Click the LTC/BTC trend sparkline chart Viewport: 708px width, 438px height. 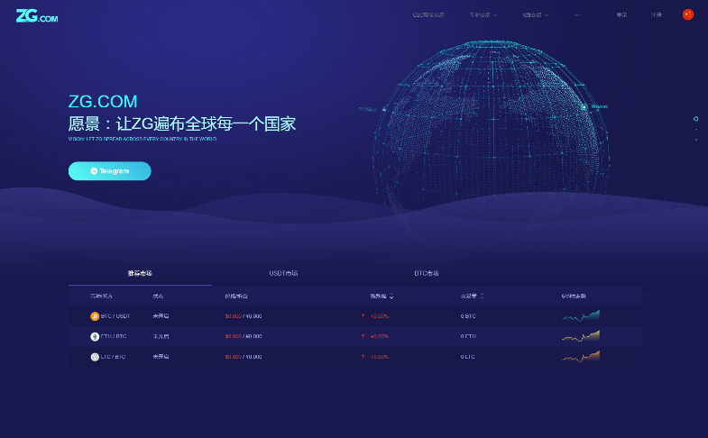[581, 356]
